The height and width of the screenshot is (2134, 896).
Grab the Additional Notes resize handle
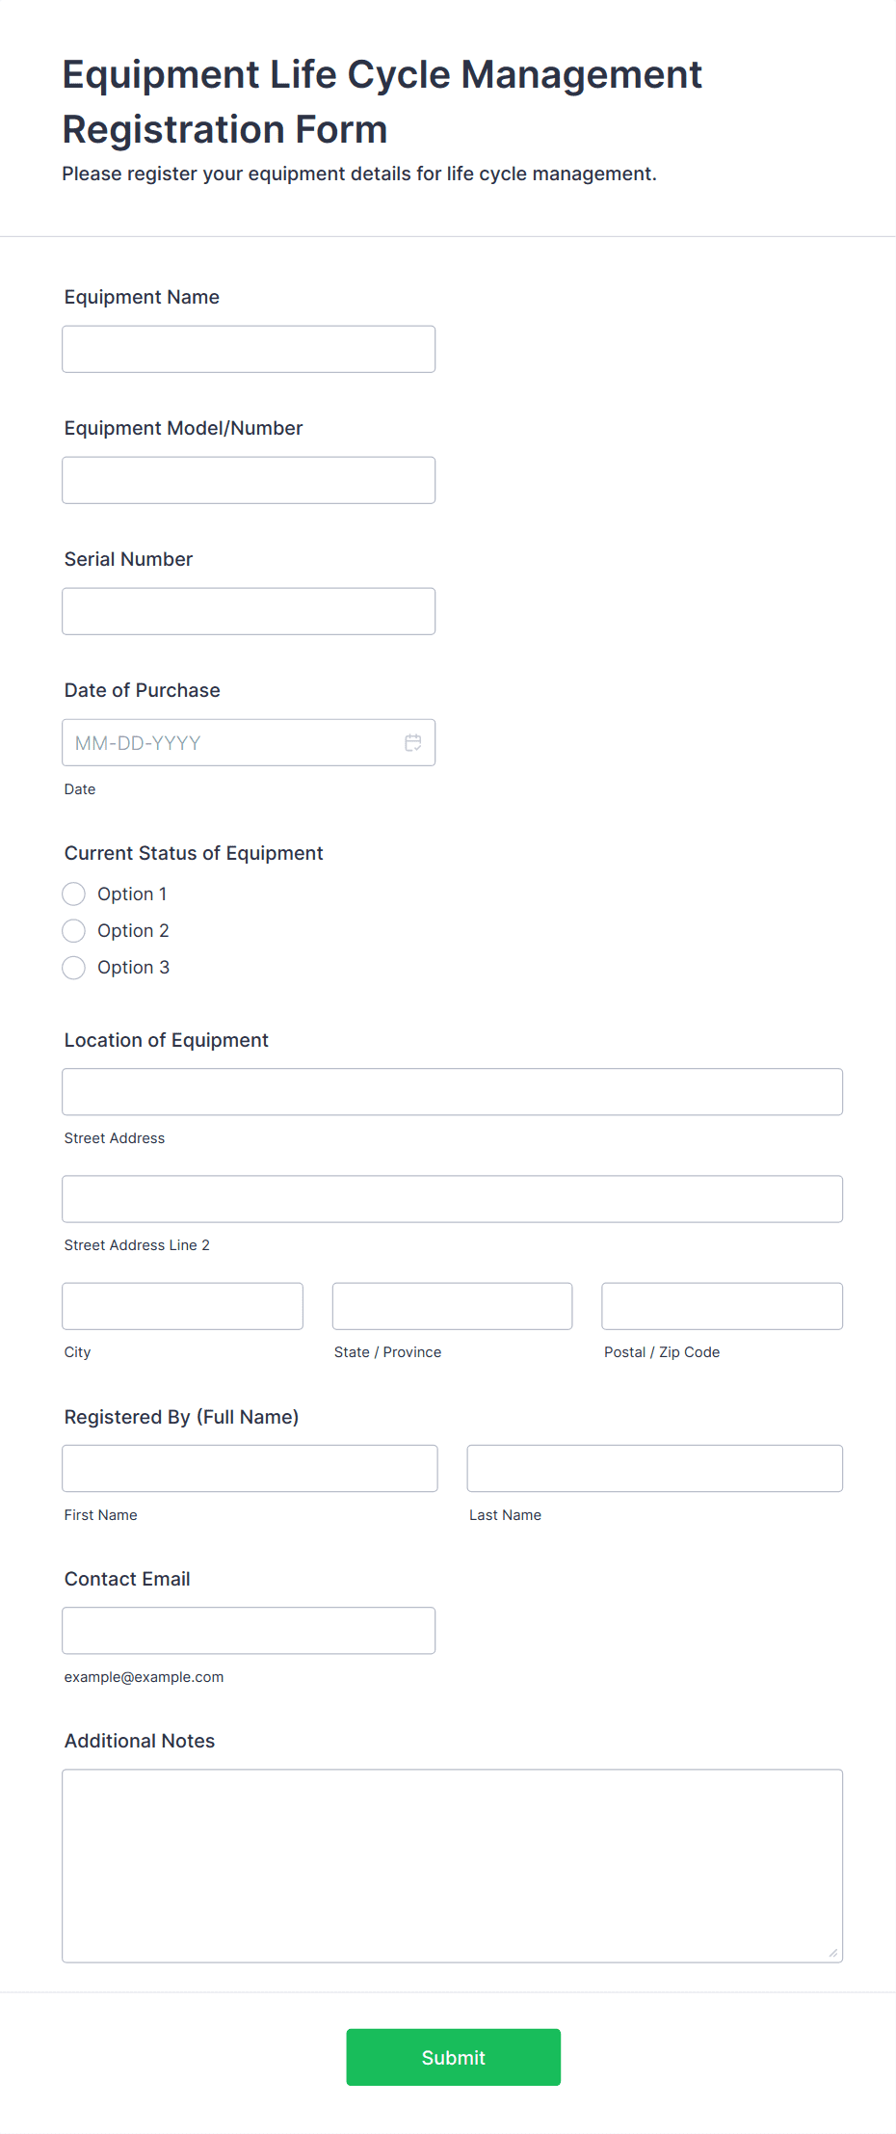(x=833, y=1953)
